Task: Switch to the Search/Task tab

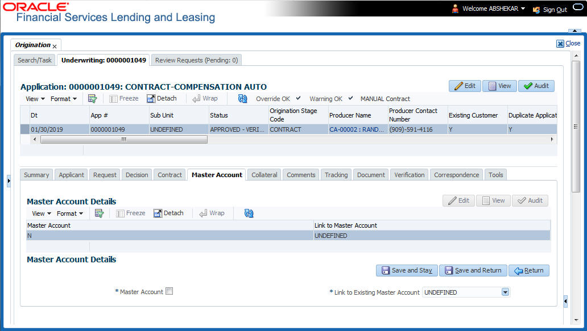Action: (35, 60)
